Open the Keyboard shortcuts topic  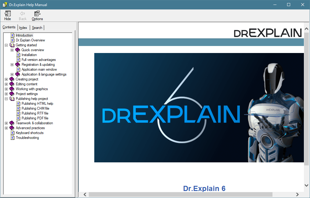pyautogui.click(x=30, y=133)
